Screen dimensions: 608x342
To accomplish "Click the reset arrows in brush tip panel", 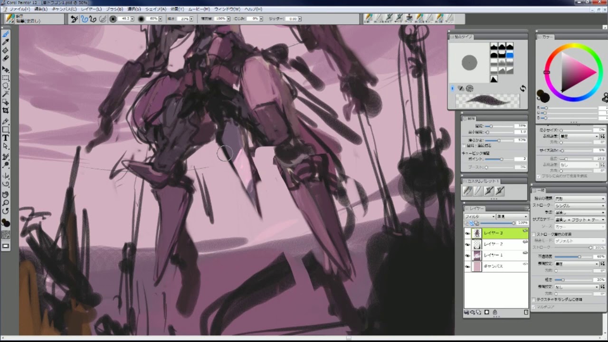I will [x=523, y=88].
